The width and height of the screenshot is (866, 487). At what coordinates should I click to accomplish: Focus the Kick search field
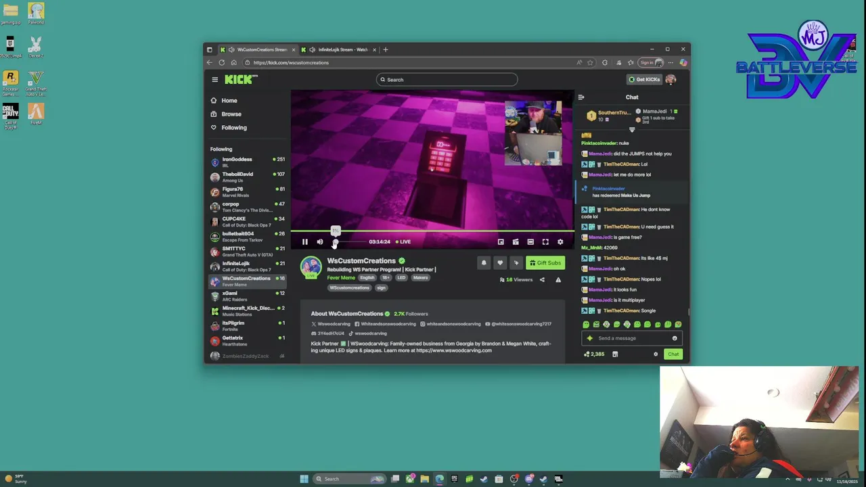coord(447,80)
